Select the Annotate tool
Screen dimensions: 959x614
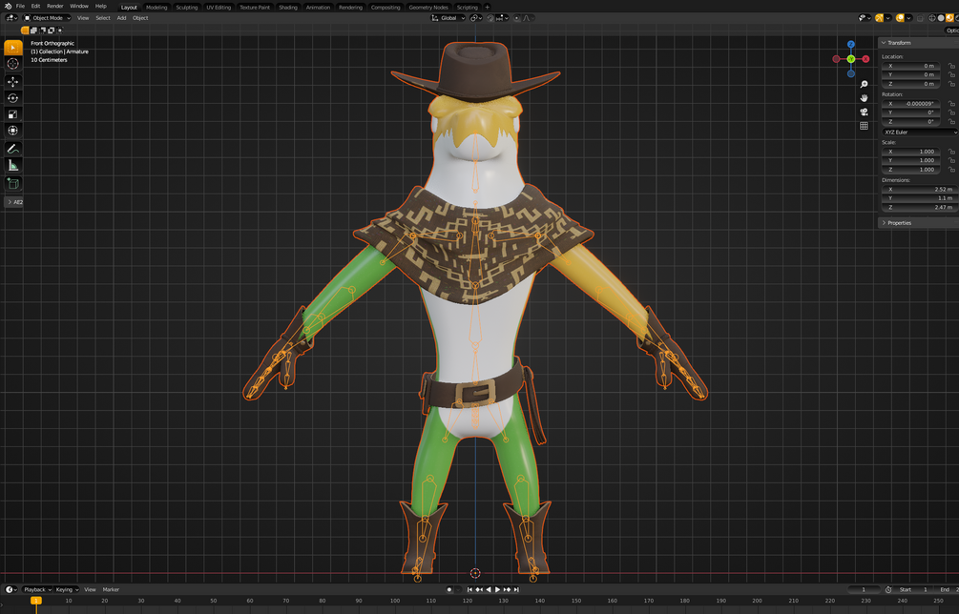click(12, 149)
